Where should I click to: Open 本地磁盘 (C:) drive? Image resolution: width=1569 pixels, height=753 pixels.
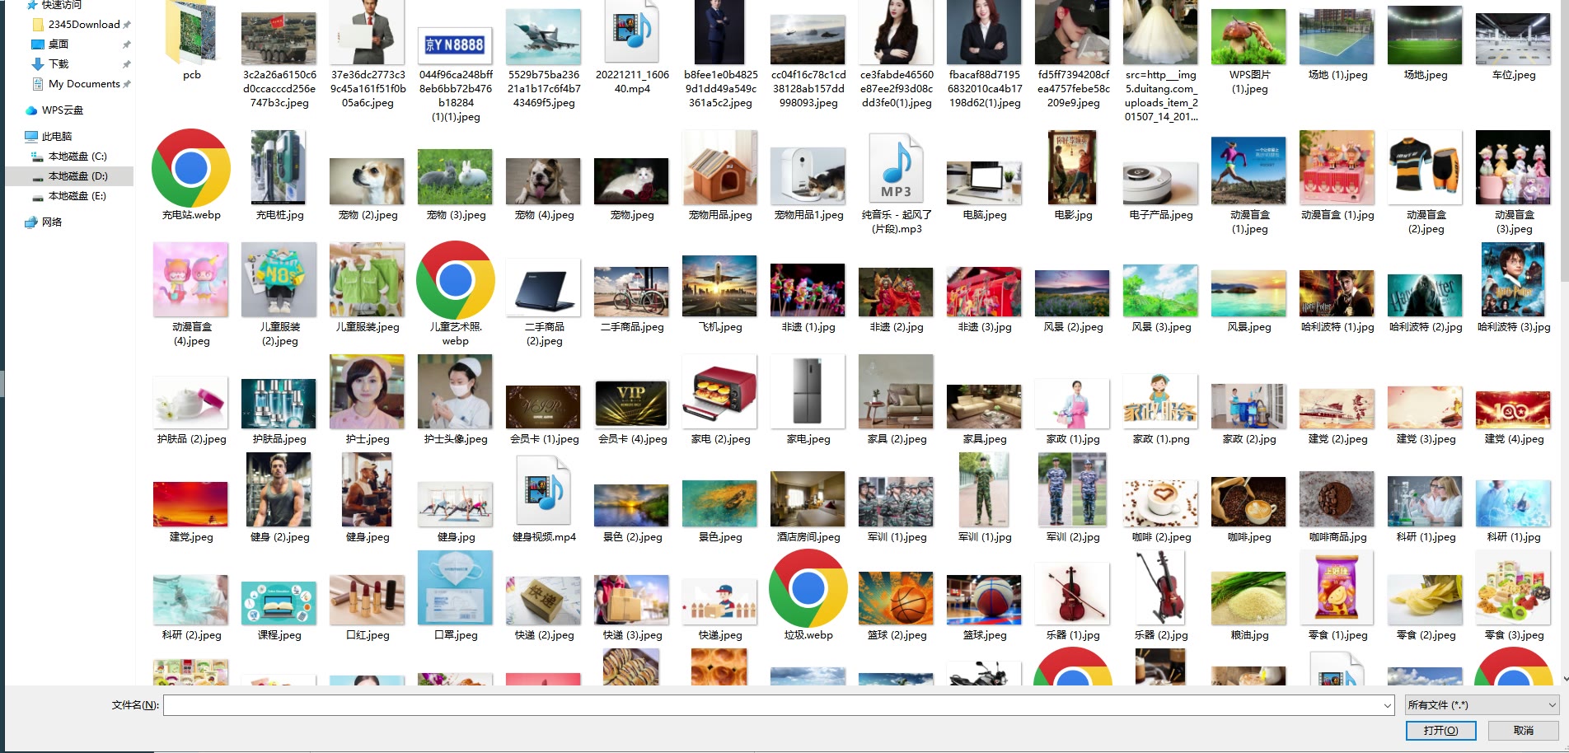tap(77, 157)
